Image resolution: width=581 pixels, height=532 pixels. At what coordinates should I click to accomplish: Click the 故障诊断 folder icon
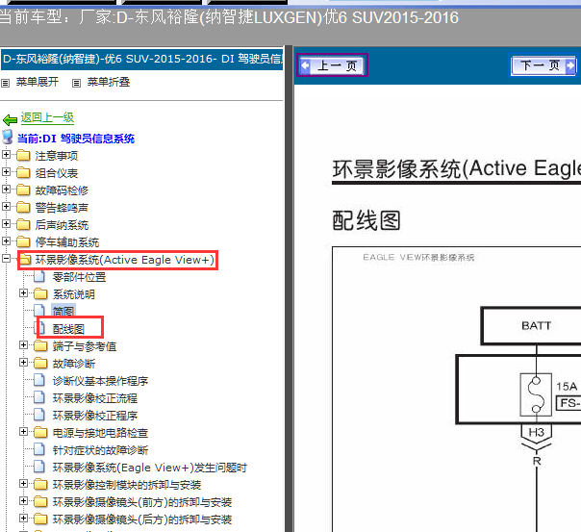pyautogui.click(x=40, y=363)
